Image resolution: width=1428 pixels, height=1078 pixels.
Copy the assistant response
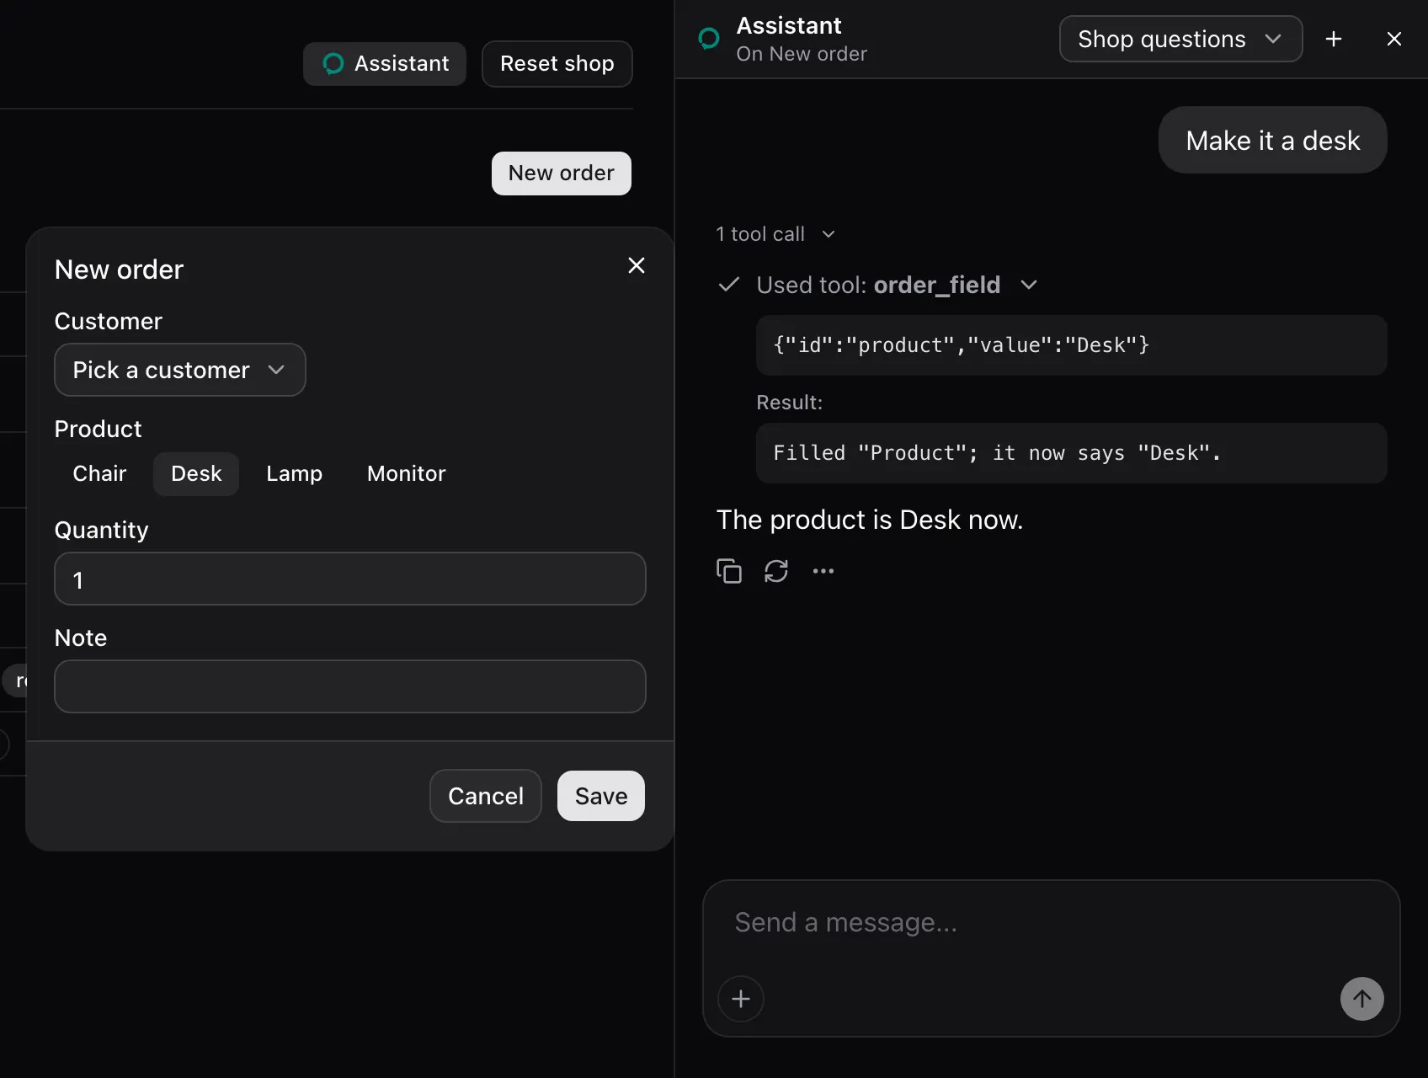(x=729, y=571)
